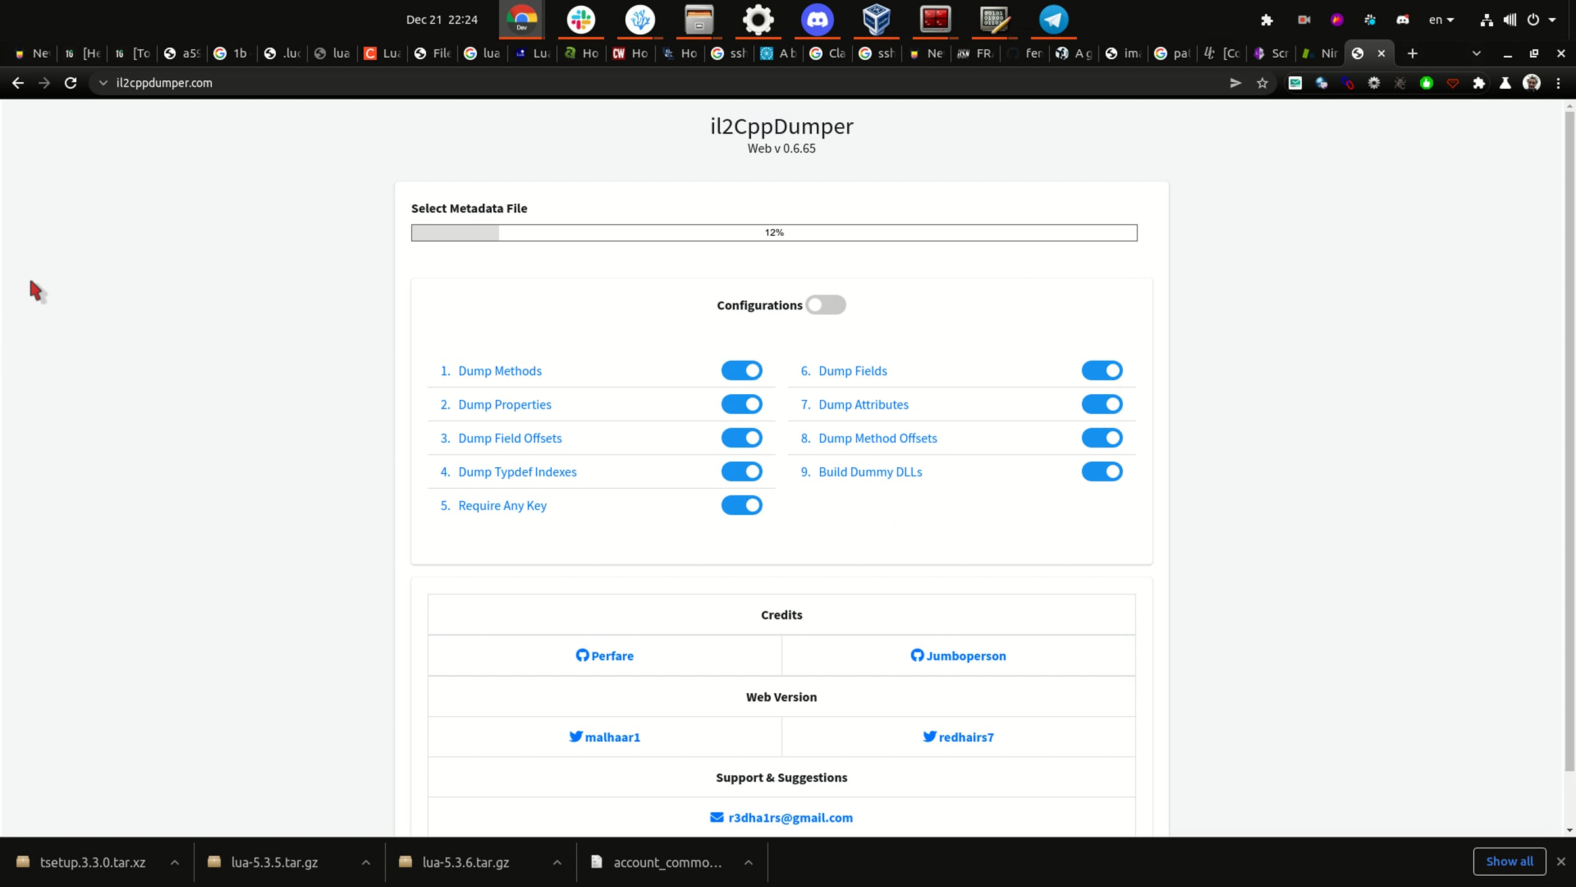Click the Chrome Dev dock icon
Image resolution: width=1576 pixels, height=887 pixels.
point(522,20)
